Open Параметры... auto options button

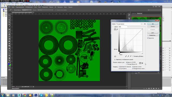(x=153, y=35)
